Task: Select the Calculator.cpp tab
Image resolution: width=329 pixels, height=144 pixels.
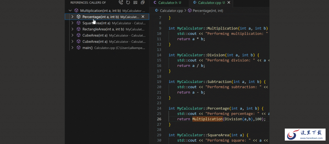Action: (211, 3)
